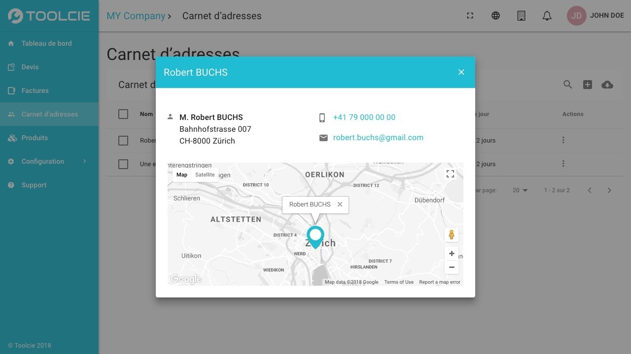Select the Map view tab
Image resolution: width=631 pixels, height=354 pixels.
(182, 175)
